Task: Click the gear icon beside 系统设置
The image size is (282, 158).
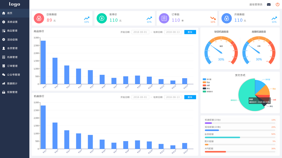Action: point(4,22)
